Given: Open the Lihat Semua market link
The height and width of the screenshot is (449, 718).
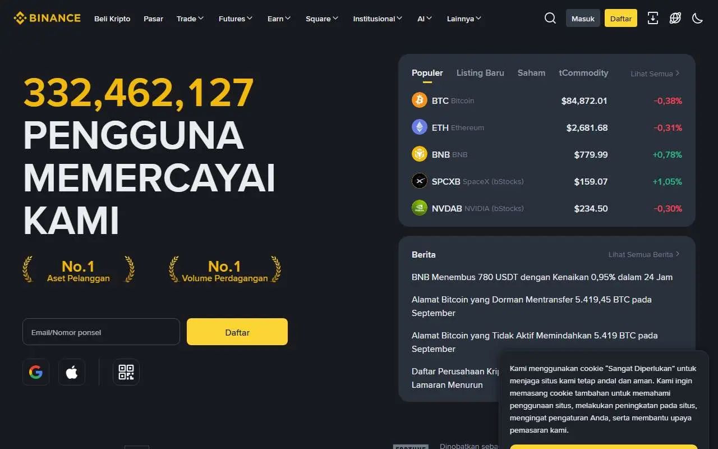Looking at the screenshot, I should click(655, 74).
